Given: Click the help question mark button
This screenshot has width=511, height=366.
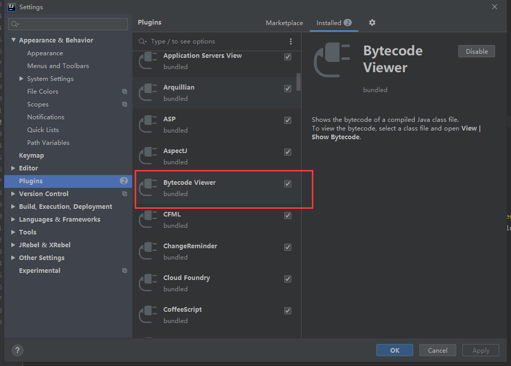Looking at the screenshot, I should (17, 350).
